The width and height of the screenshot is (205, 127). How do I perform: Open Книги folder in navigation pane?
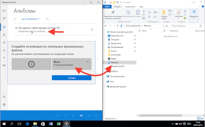pyautogui.click(x=114, y=51)
